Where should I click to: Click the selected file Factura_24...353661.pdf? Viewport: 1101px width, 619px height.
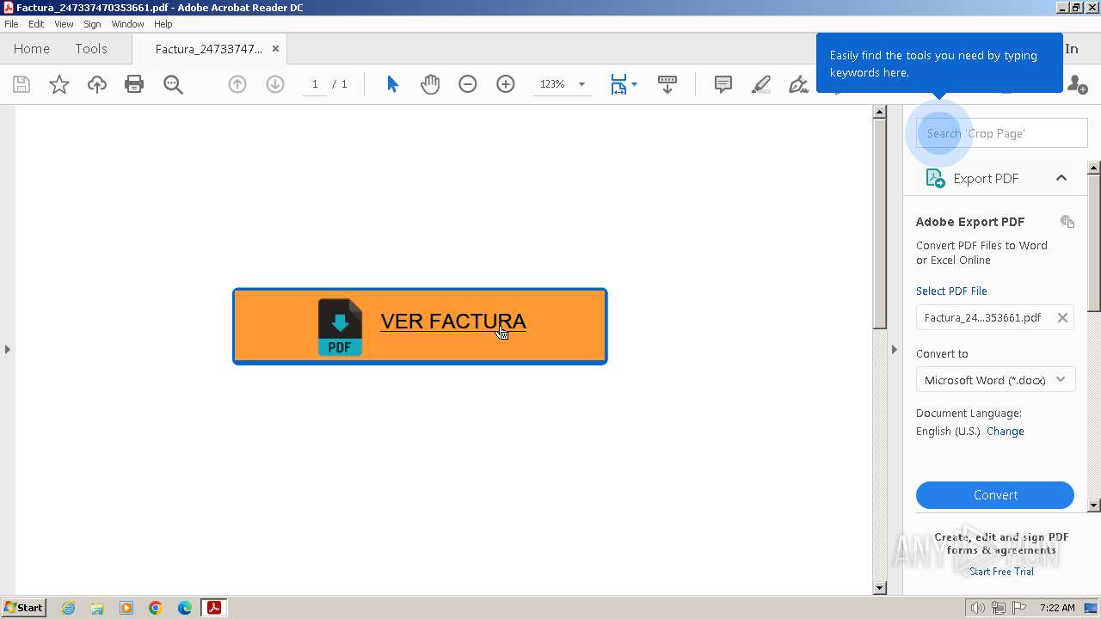click(982, 317)
